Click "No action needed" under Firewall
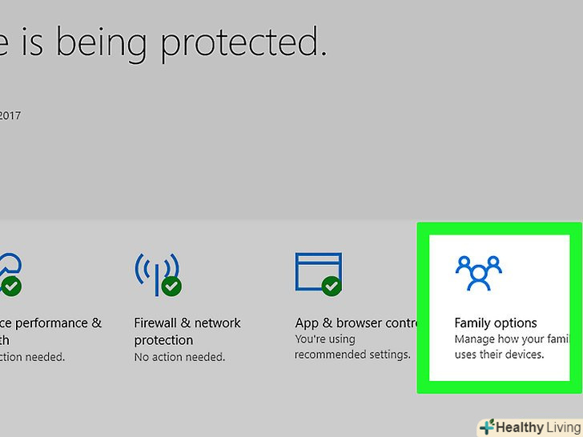Screen dimensions: 583x437 (x=181, y=357)
